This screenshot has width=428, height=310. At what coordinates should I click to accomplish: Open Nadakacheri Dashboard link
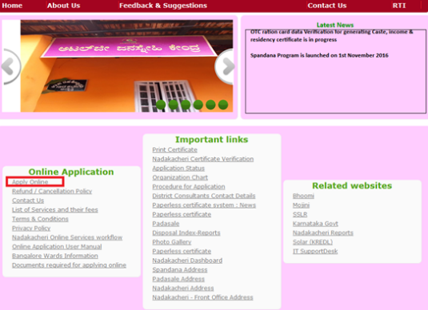tap(187, 260)
